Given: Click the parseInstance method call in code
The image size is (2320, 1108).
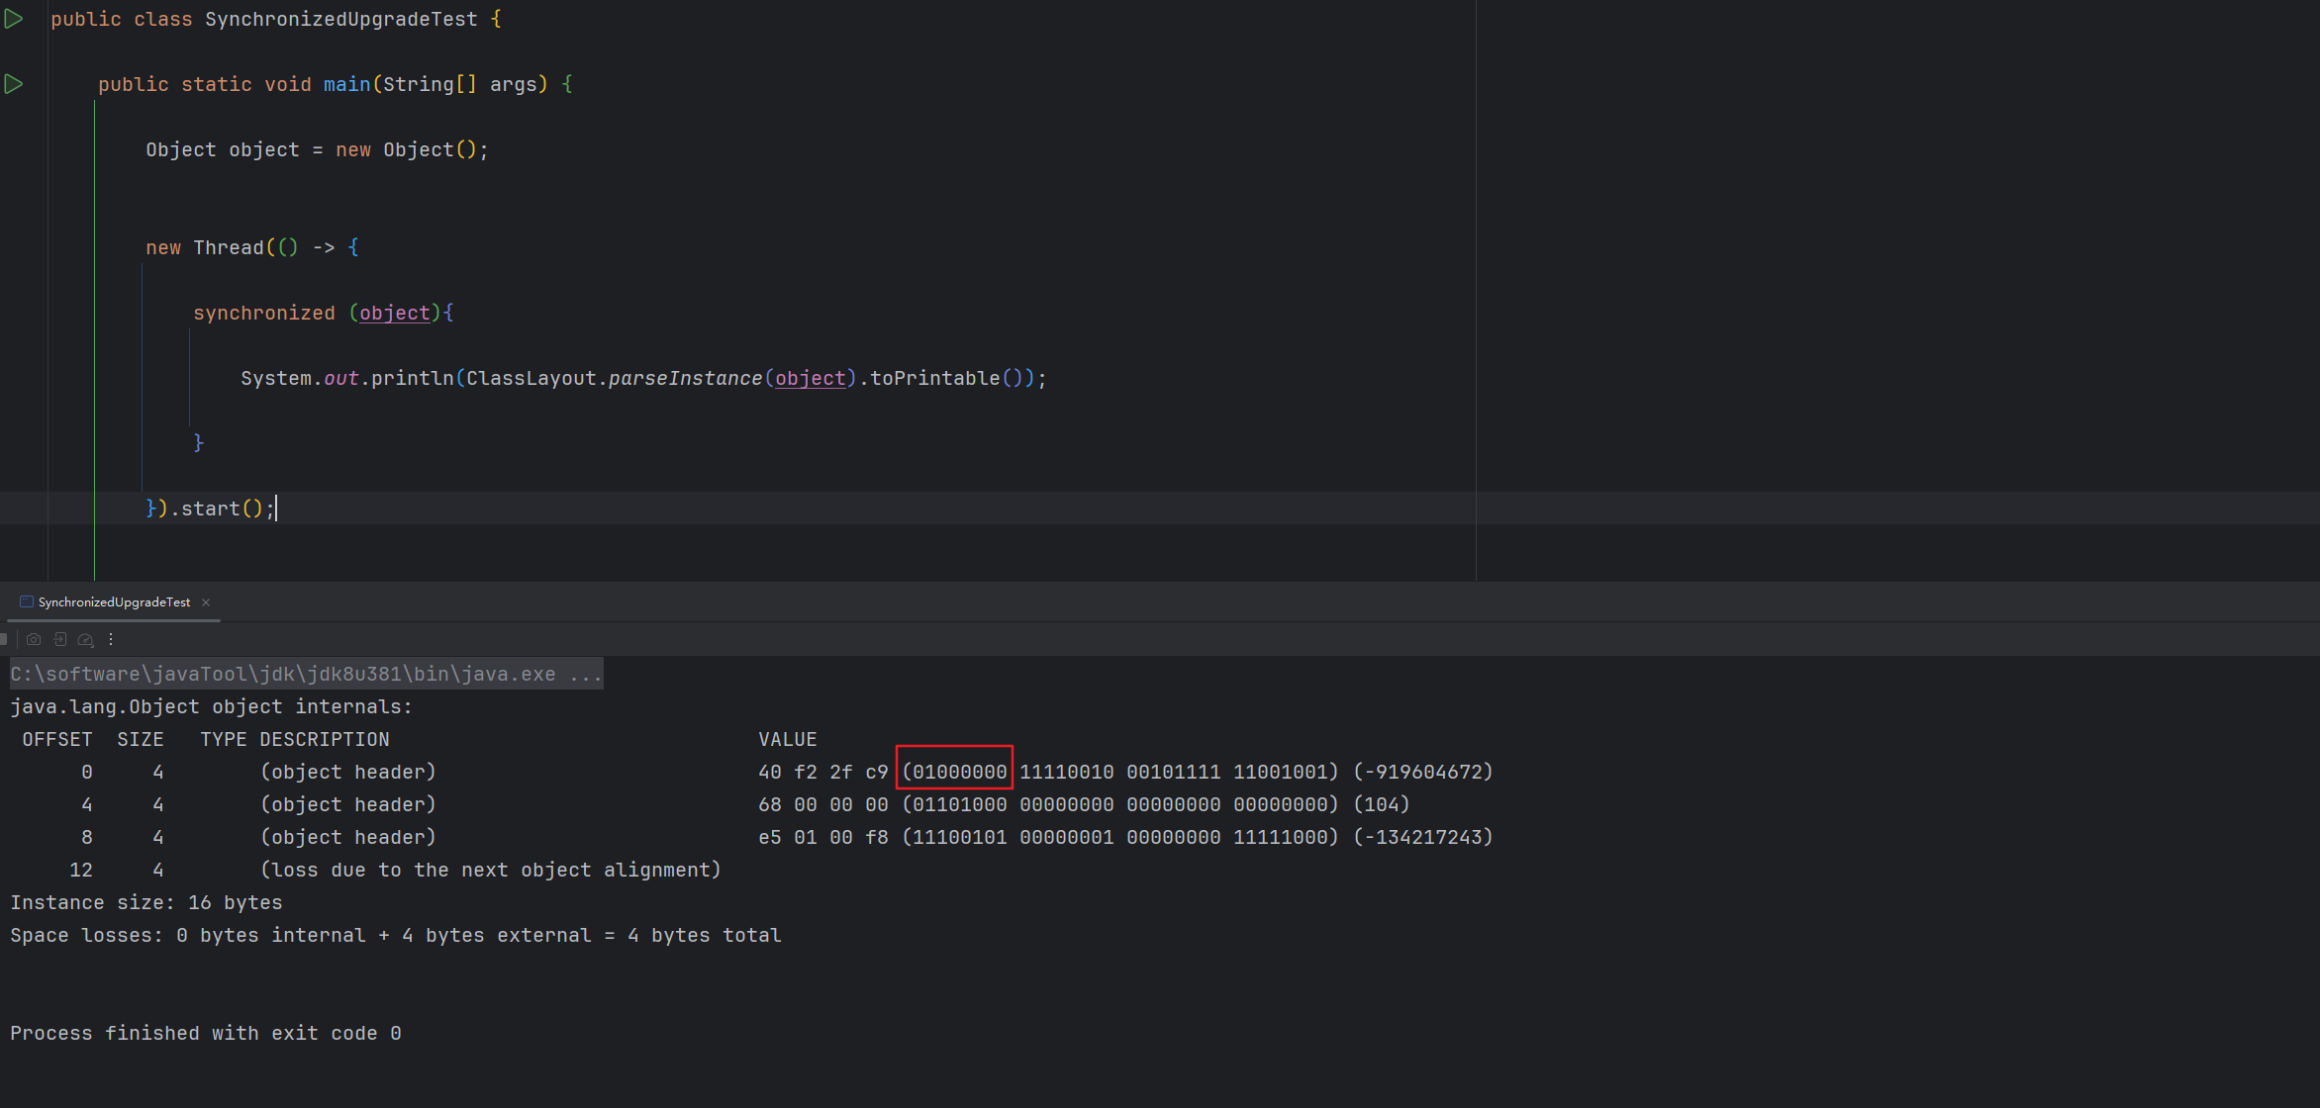Looking at the screenshot, I should click(685, 378).
